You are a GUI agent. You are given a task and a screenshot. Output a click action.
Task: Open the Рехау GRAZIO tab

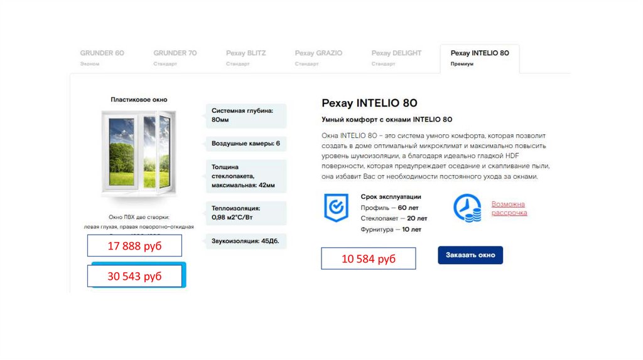point(318,58)
